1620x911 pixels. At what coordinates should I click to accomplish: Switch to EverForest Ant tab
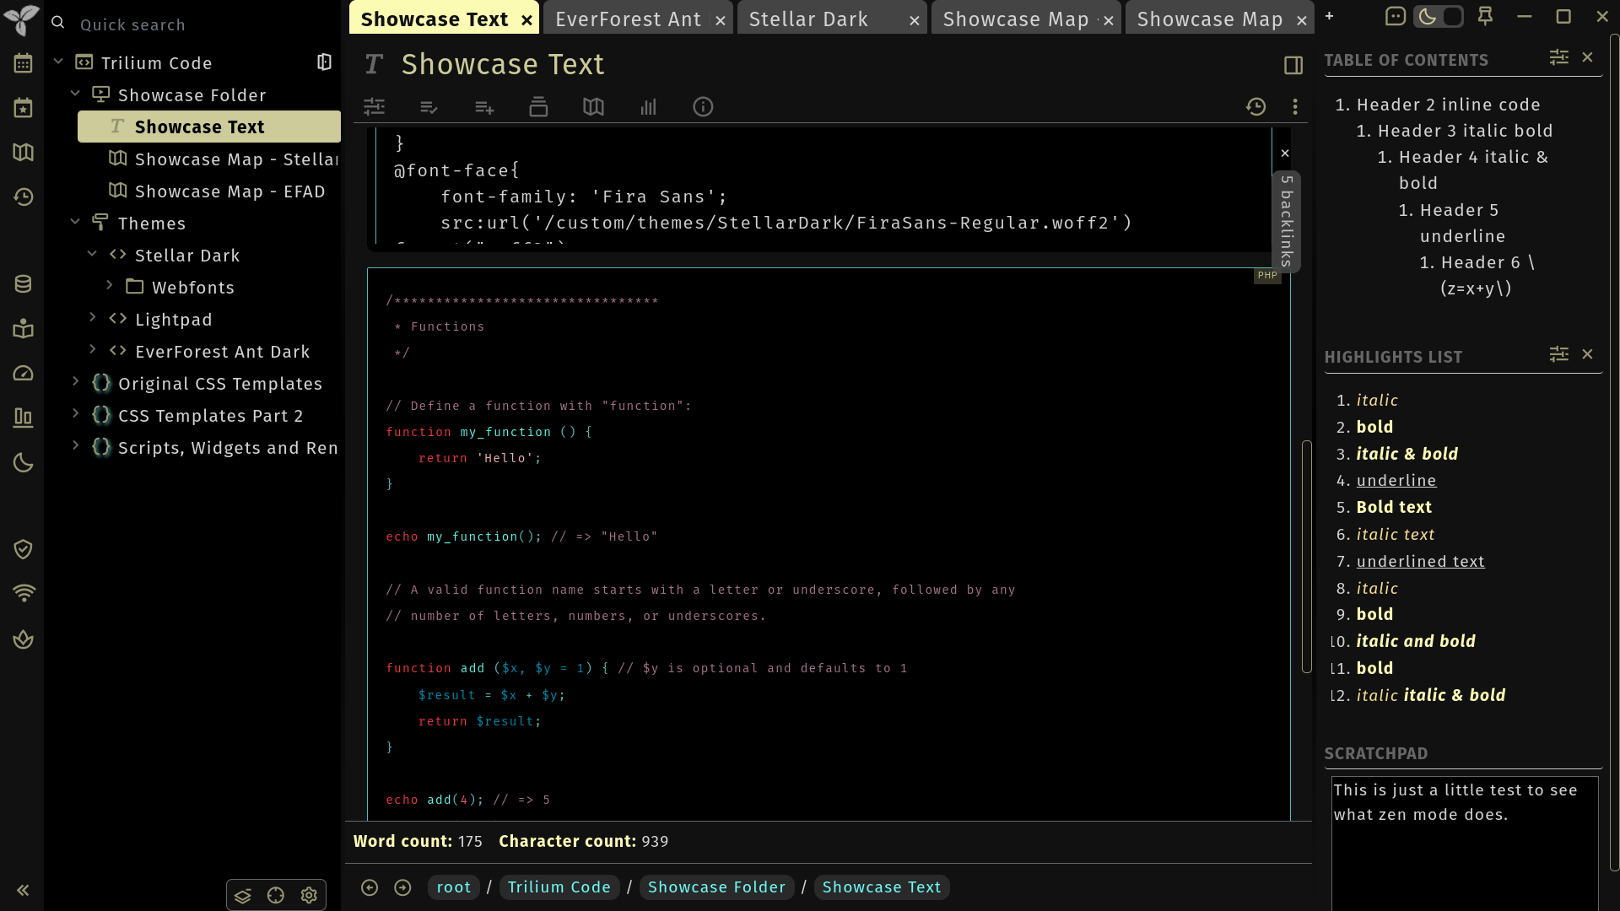[x=628, y=19]
